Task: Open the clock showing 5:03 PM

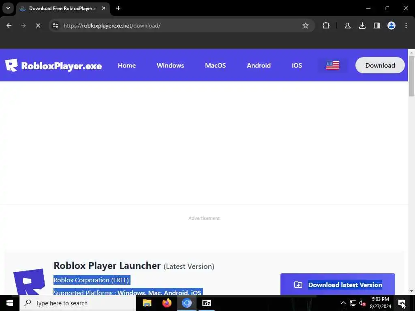Action: pyautogui.click(x=380, y=303)
